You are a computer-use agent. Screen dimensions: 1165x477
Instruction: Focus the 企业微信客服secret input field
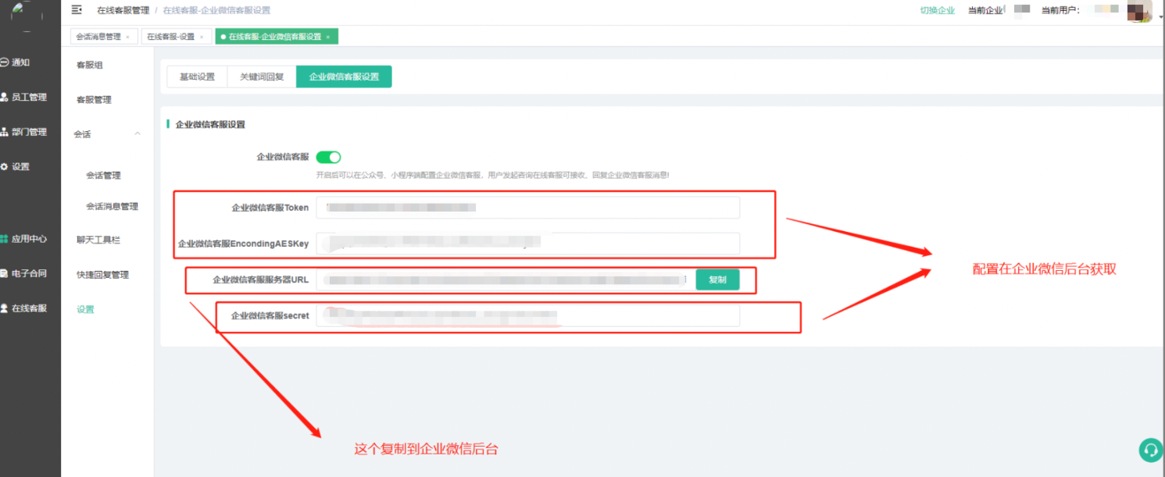[527, 316]
